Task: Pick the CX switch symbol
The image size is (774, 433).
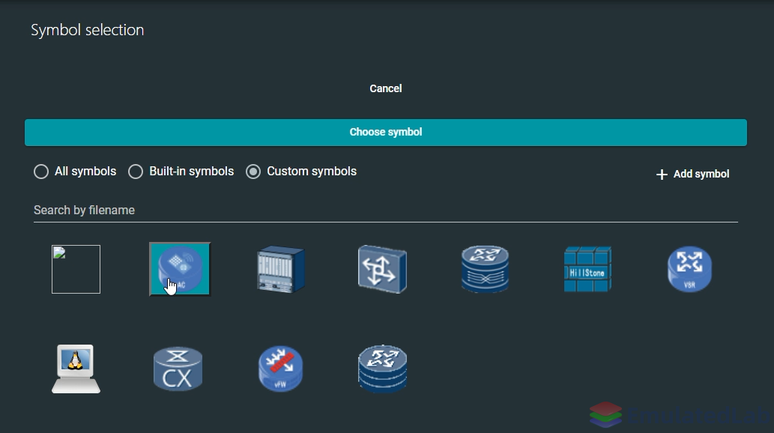Action: tap(178, 369)
